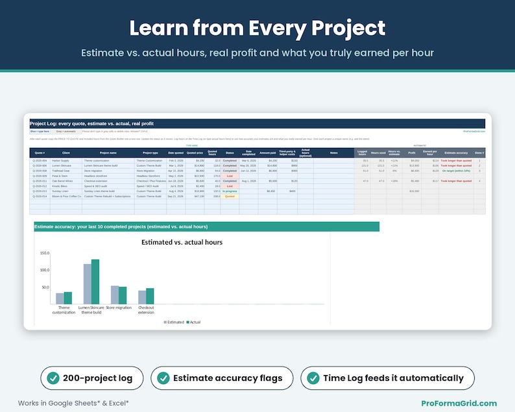The image size is (515, 412).
Task: Click quote number Q-2026-014
Action: pyautogui.click(x=40, y=196)
